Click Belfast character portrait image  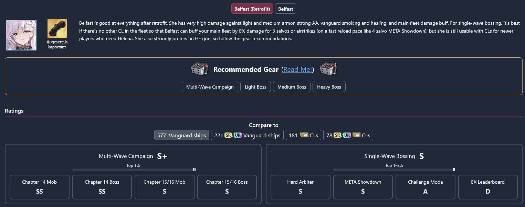pos(21,35)
